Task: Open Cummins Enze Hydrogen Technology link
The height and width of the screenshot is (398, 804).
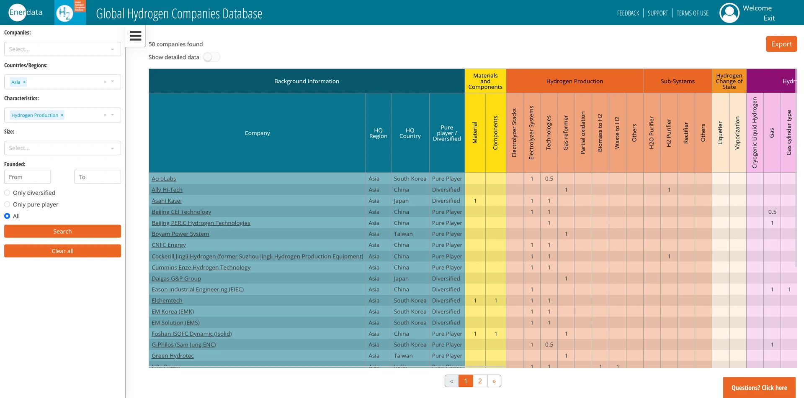Action: (201, 268)
